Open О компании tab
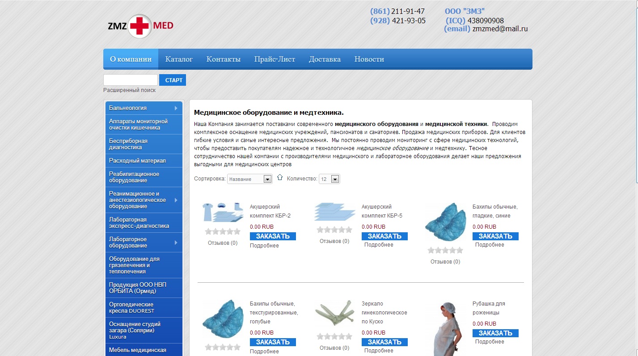Screen dimensions: 638x356 131,59
